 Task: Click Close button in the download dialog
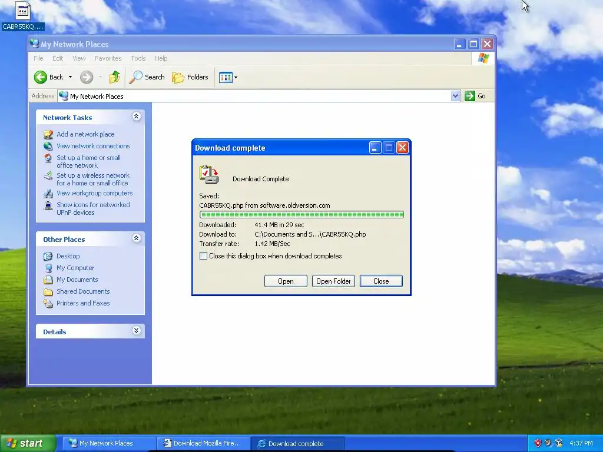[x=381, y=281]
